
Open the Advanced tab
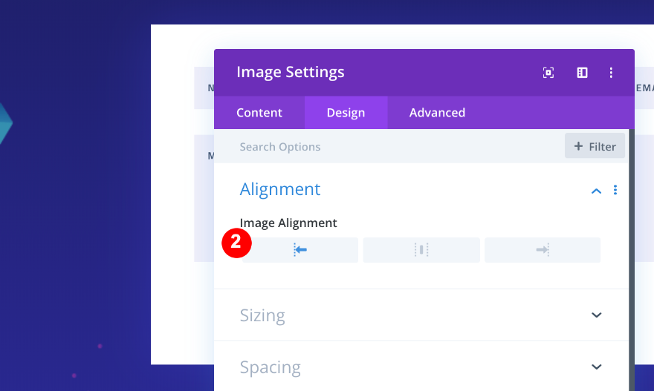point(437,113)
